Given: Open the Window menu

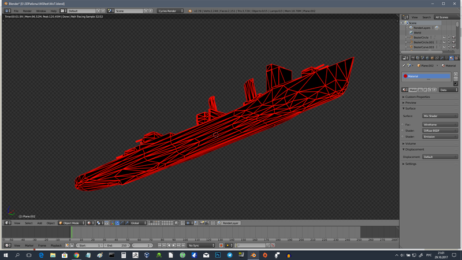Looking at the screenshot, I should click(x=41, y=11).
